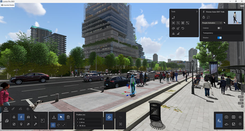Screen dimensions: 245x131
Task: Click the trash Delete object tool
Action: tap(68, 117)
